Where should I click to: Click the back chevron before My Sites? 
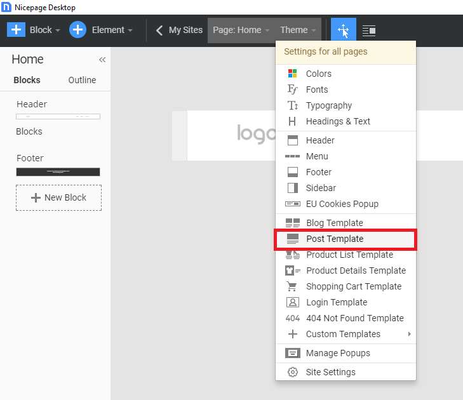coord(159,30)
